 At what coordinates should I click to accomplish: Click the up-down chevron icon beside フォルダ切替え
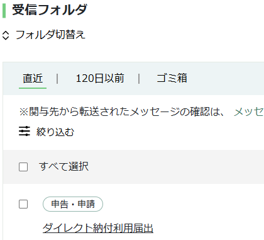click(x=6, y=35)
